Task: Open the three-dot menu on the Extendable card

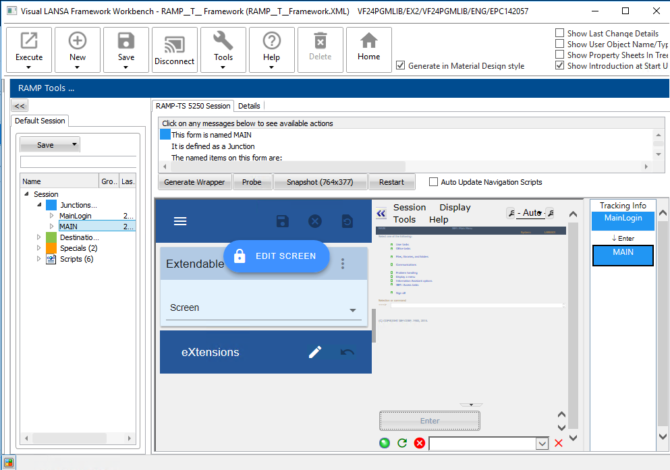Action: click(343, 264)
